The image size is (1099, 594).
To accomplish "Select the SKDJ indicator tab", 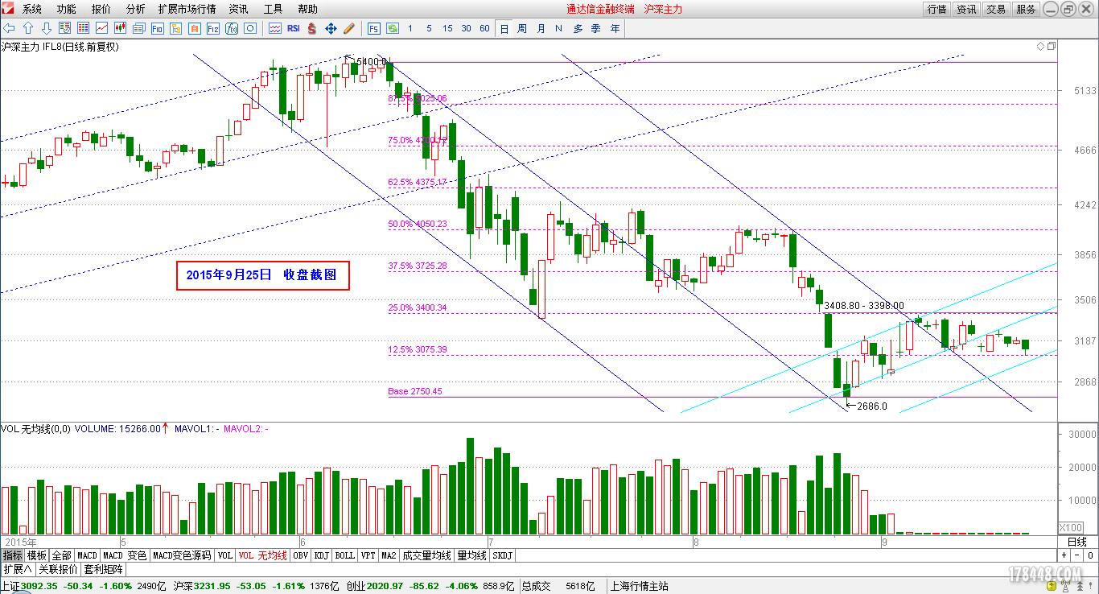I will [502, 555].
